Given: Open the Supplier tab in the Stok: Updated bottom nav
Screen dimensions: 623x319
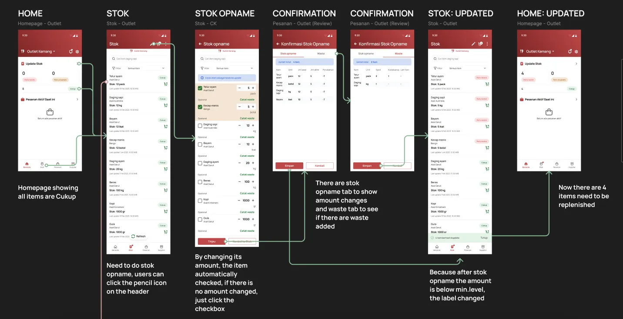Looking at the screenshot, I should tap(483, 248).
